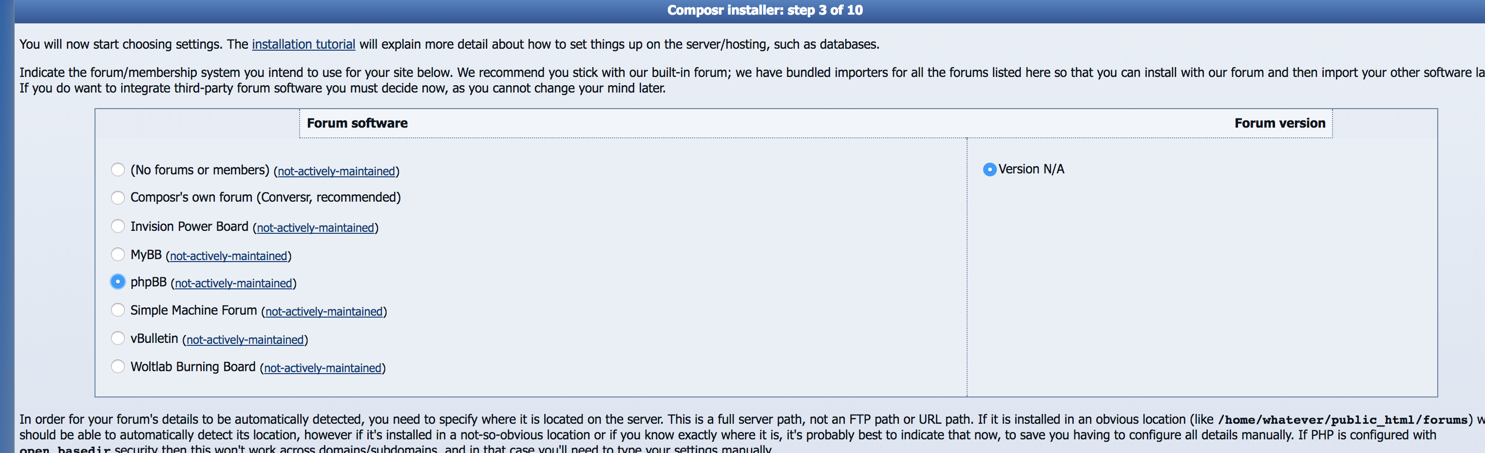Choose Composr's own forum (Conversr) radio button
This screenshot has width=1485, height=453.
117,198
